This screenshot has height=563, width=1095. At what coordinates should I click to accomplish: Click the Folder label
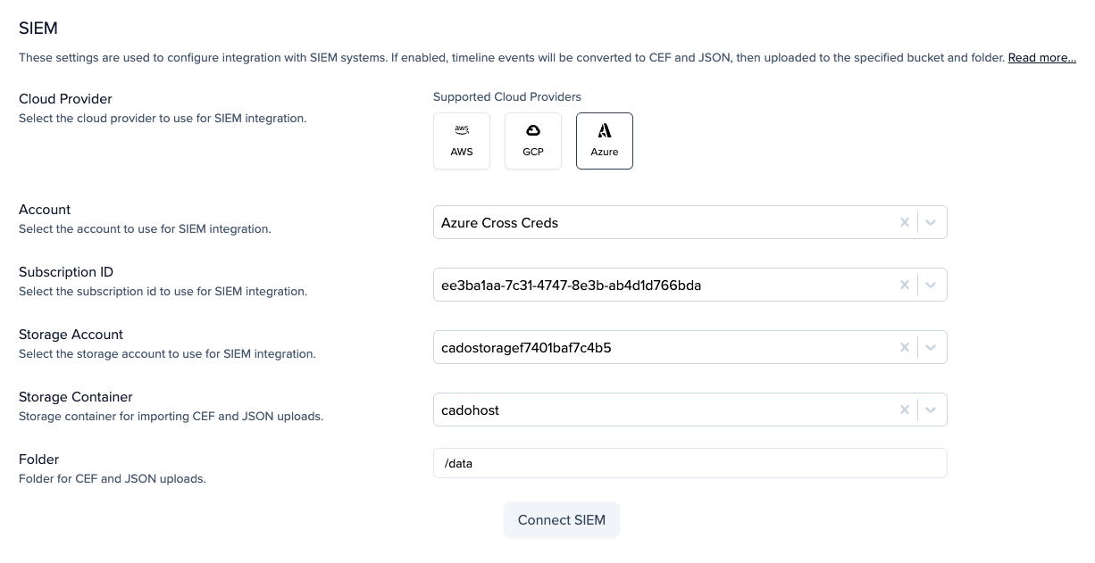(38, 460)
